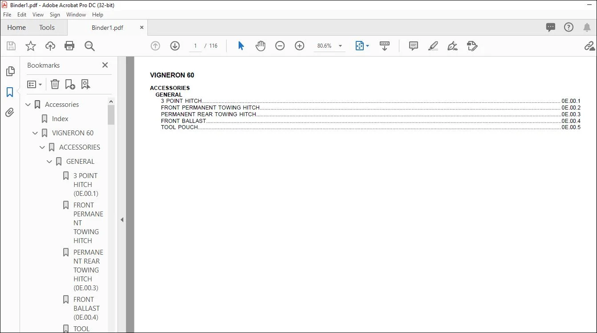Print the document using the printer icon
The height and width of the screenshot is (333, 597).
[x=69, y=46]
